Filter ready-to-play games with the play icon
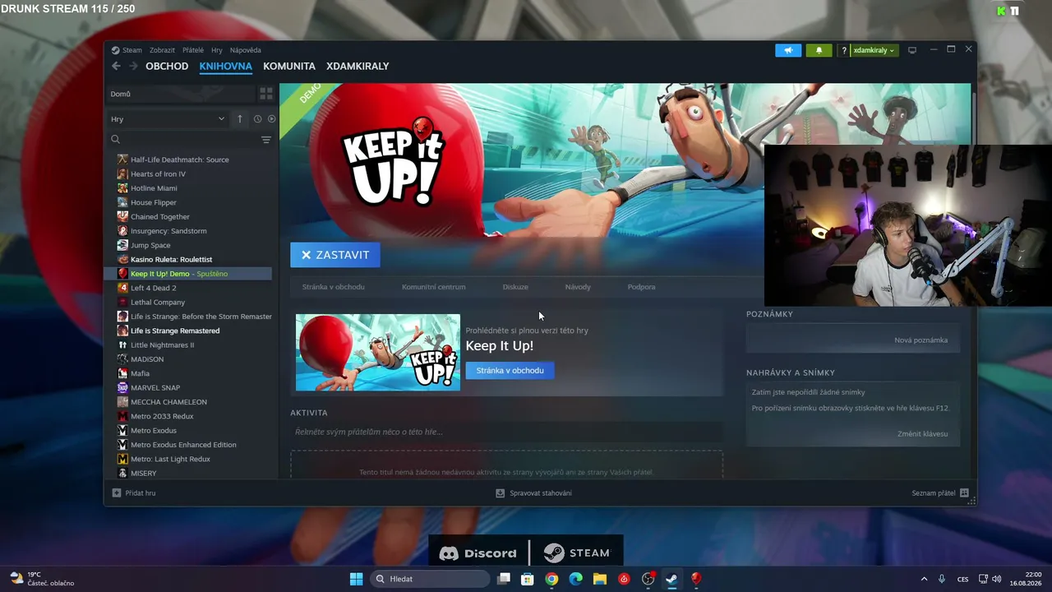 pos(272,119)
